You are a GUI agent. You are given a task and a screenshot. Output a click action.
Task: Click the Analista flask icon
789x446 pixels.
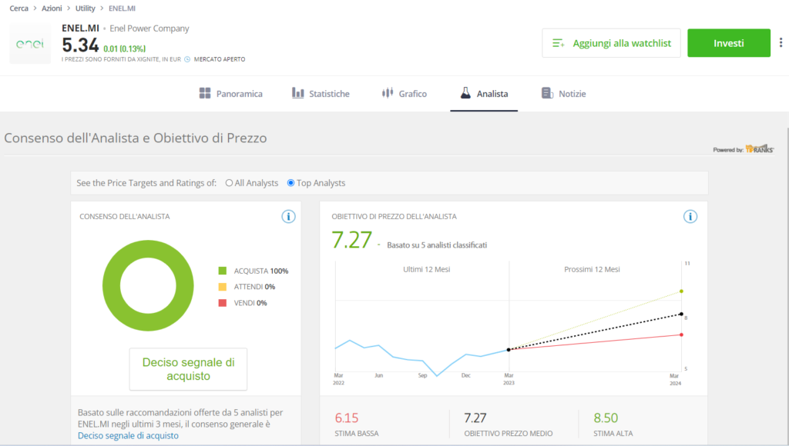[x=465, y=93]
